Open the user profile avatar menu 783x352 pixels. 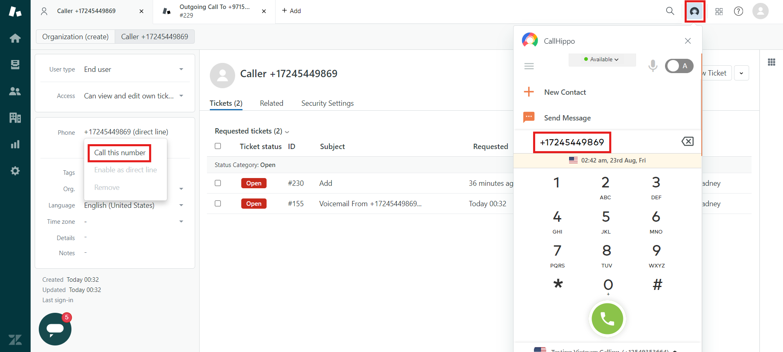(x=761, y=11)
